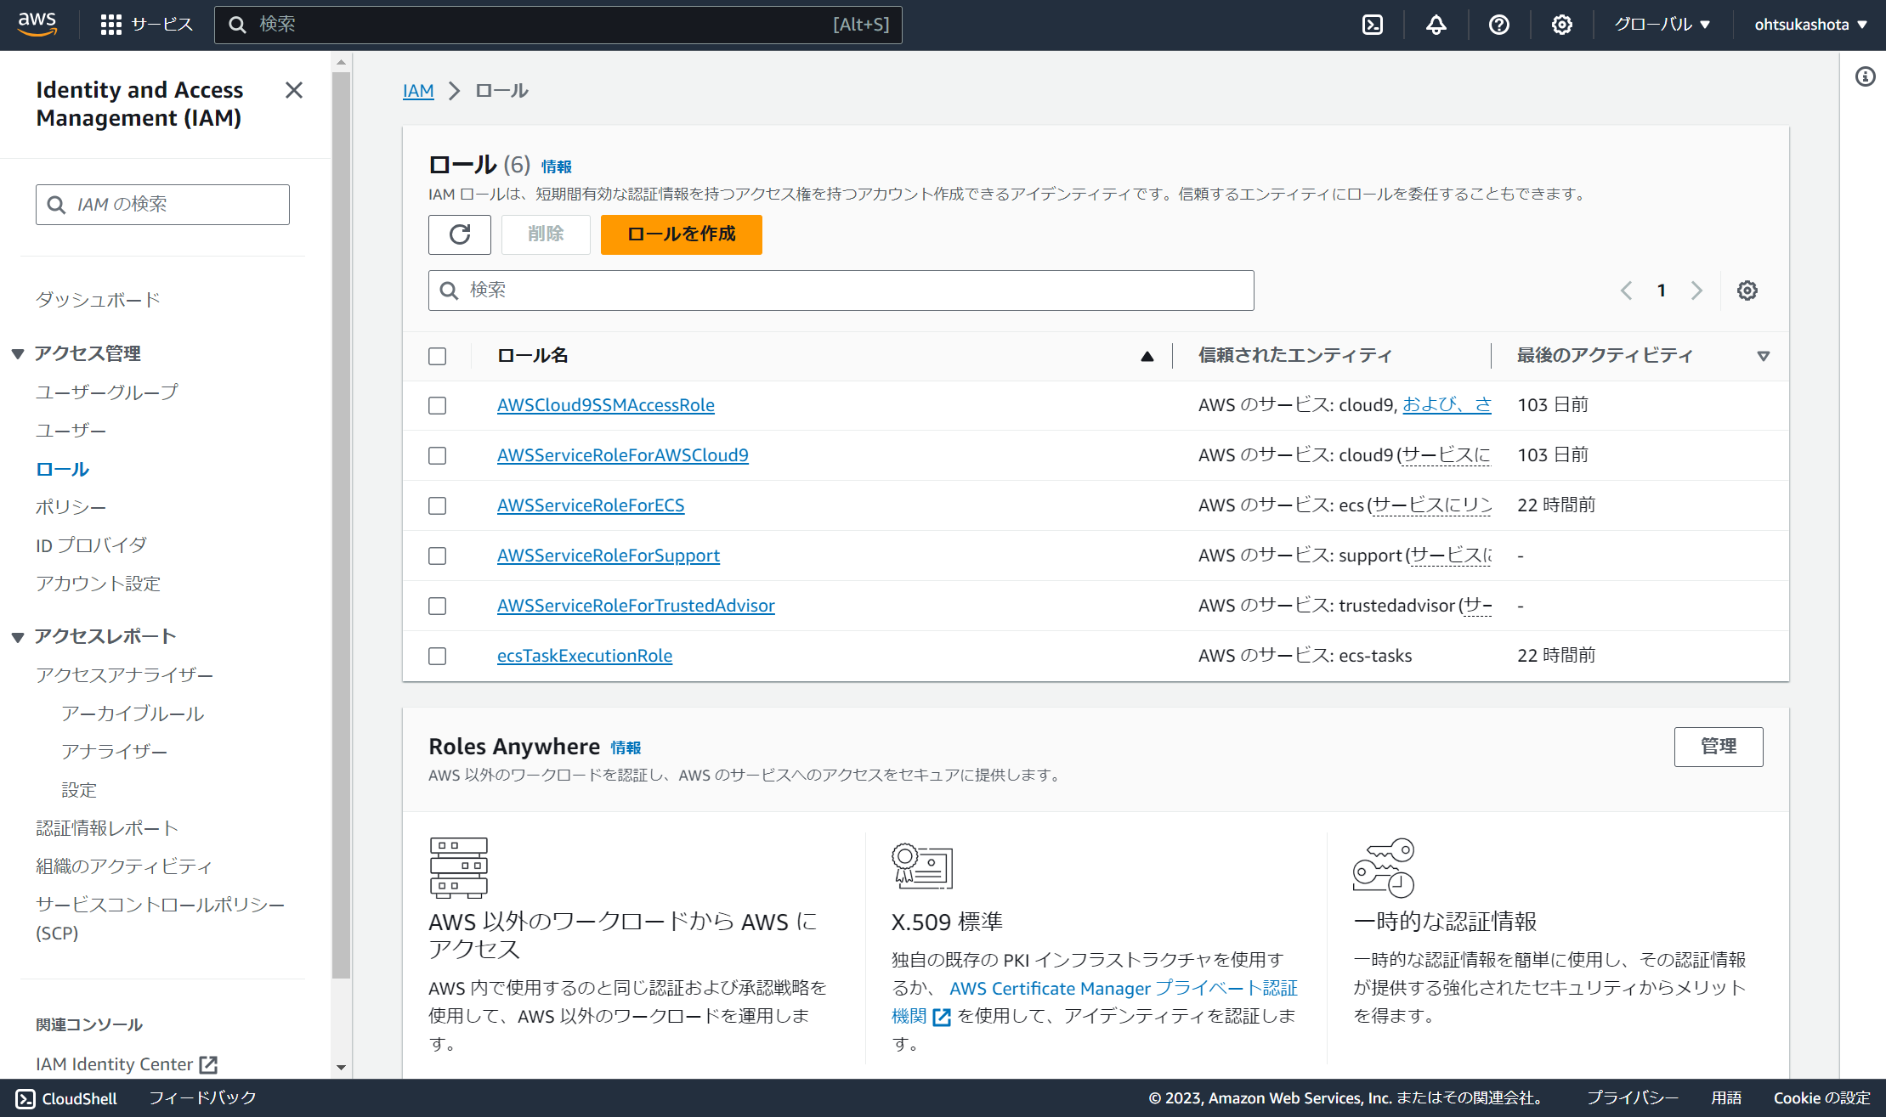Open the AWSServiceRoleForECS role link
Viewport: 1886px width, 1117px height.
[591, 505]
